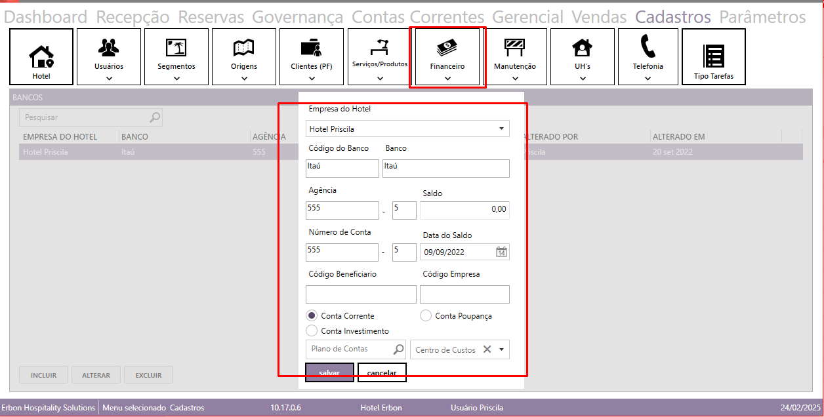Image resolution: width=824 pixels, height=417 pixels.
Task: Open the Usuários toolbar icon
Action: click(109, 47)
